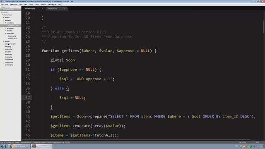Click line number 41 in the gutter

tap(28, 116)
